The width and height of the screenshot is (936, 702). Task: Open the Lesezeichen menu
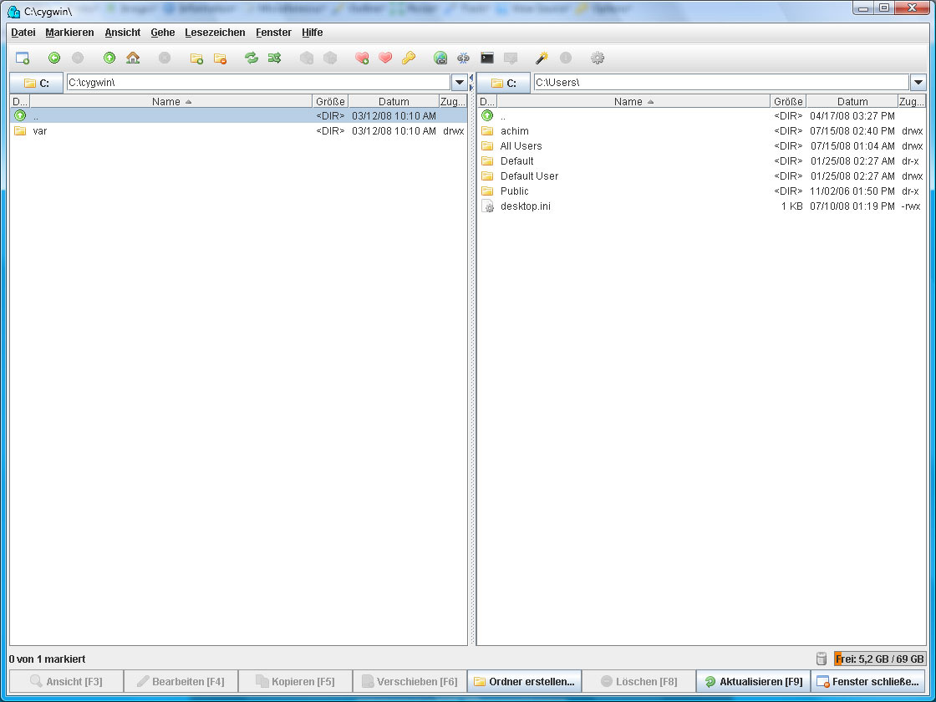(215, 33)
